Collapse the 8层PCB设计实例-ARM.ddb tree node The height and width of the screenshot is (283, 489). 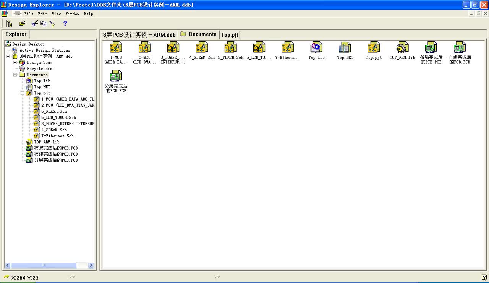point(8,56)
